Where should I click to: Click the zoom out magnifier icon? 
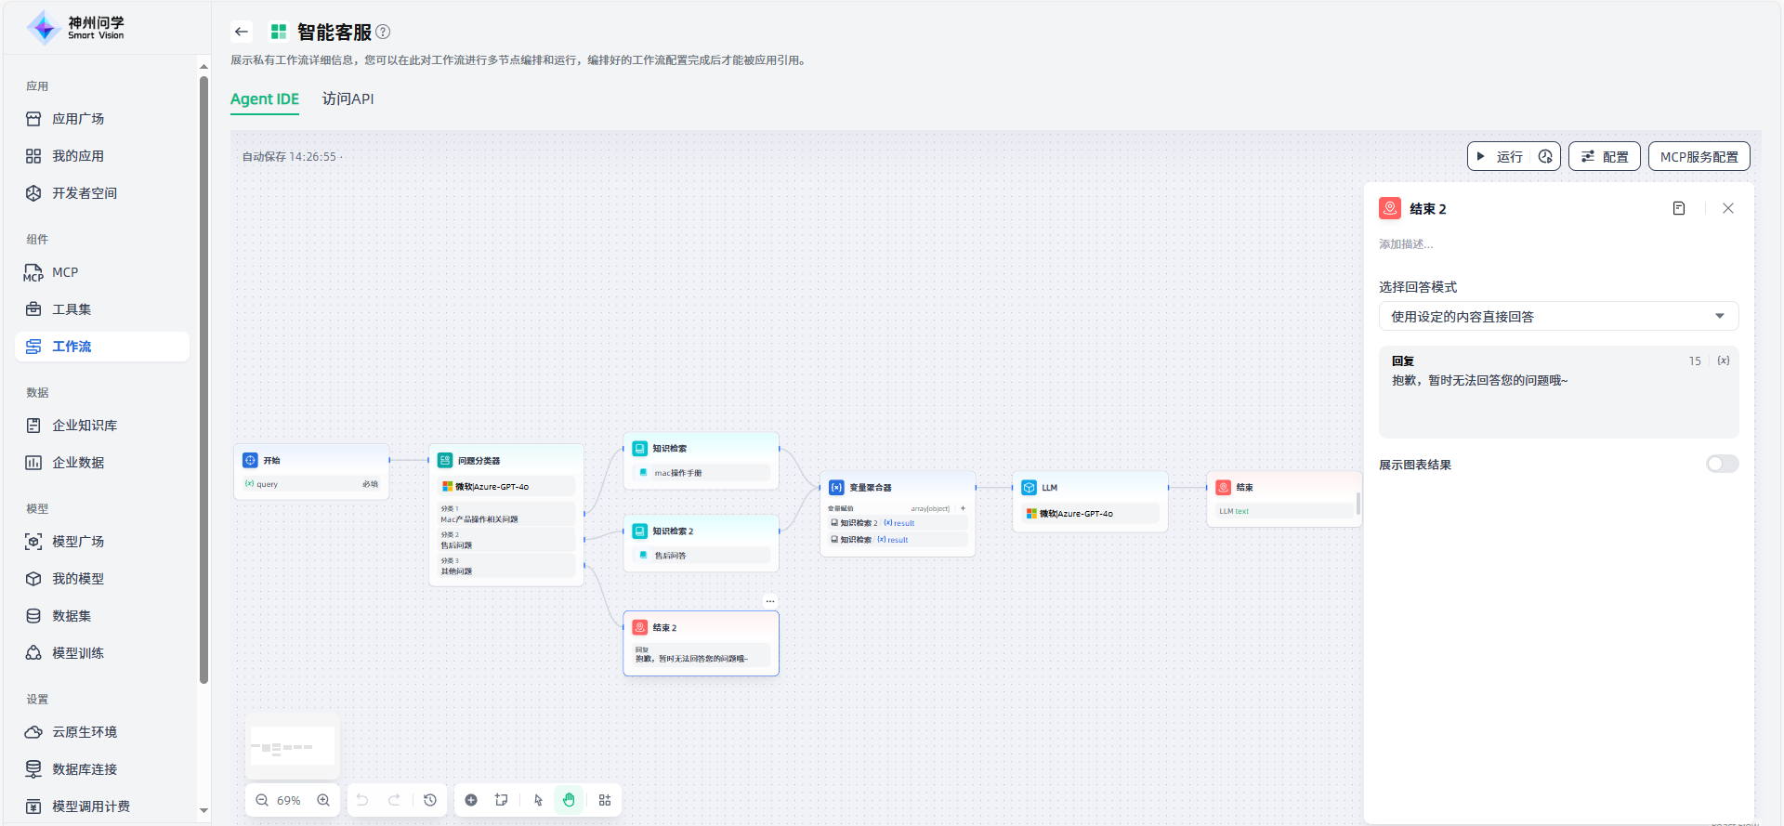(x=262, y=800)
